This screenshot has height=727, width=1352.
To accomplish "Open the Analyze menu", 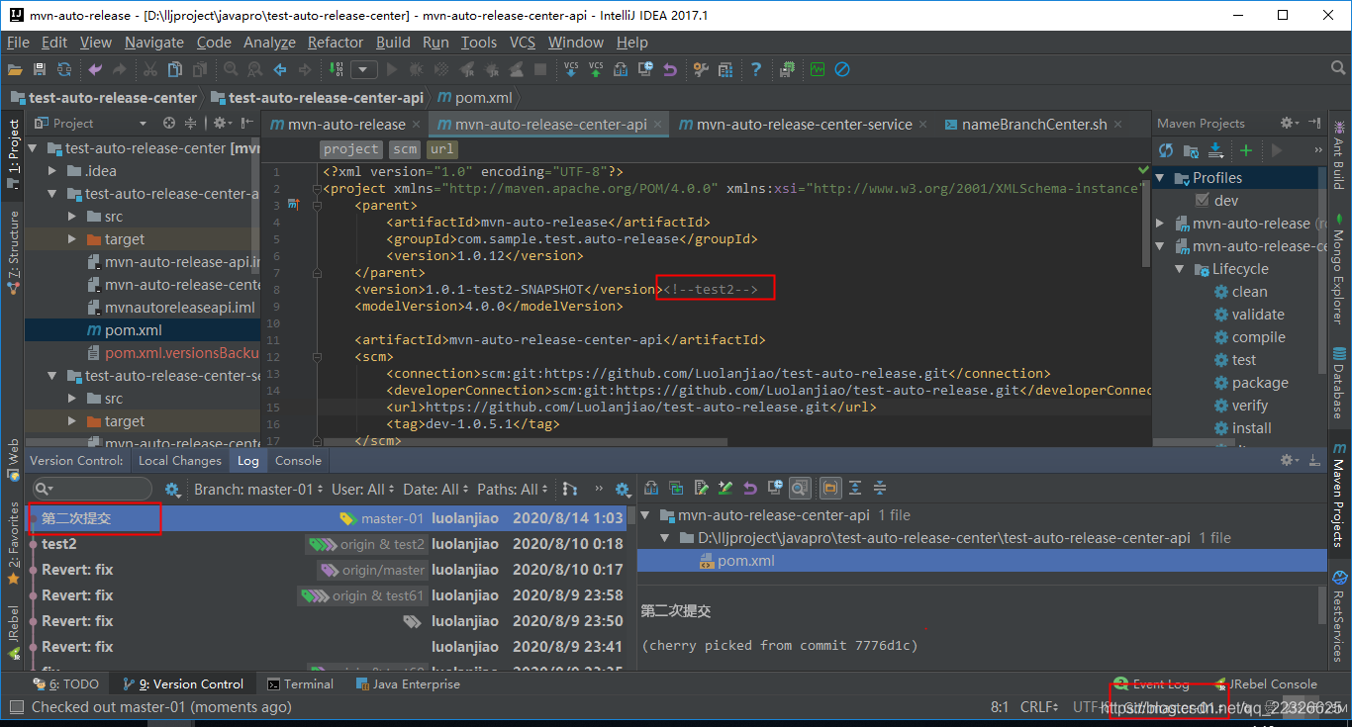I will click(269, 43).
